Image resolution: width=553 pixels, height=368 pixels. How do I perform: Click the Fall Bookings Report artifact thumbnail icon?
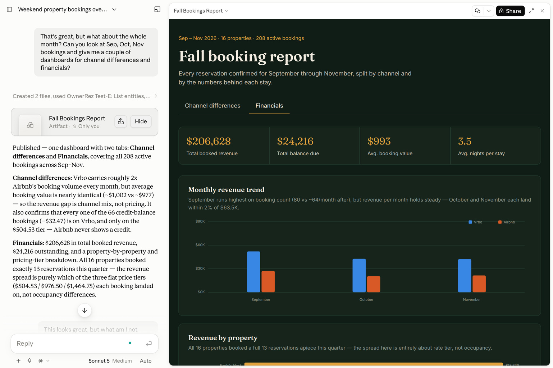coord(30,125)
